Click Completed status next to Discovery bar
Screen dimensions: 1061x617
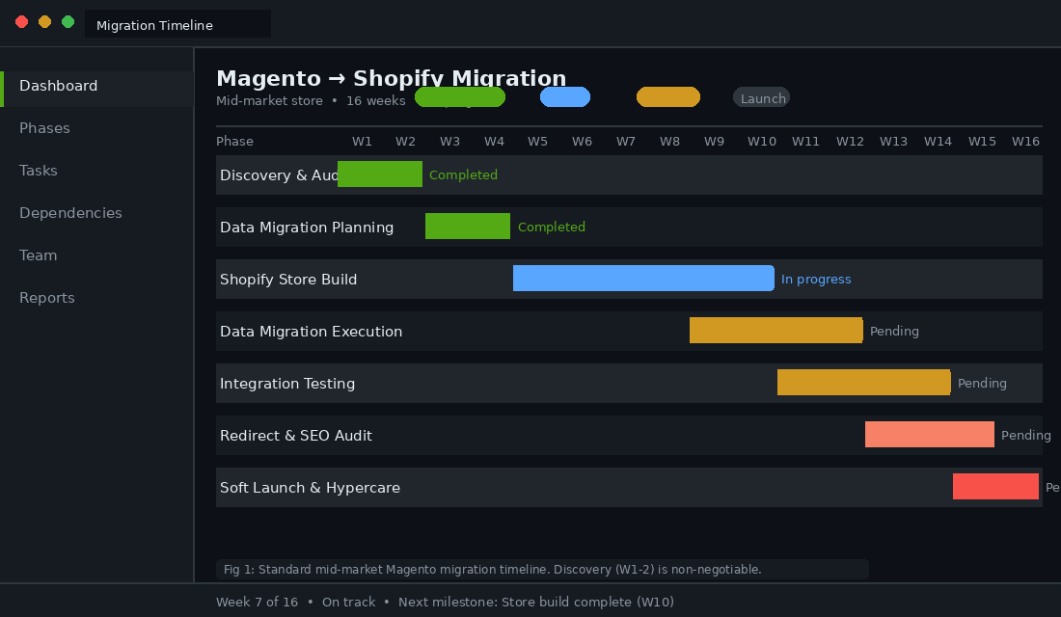tap(464, 174)
